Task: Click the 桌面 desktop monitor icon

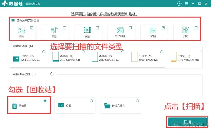Action: click(61, 106)
